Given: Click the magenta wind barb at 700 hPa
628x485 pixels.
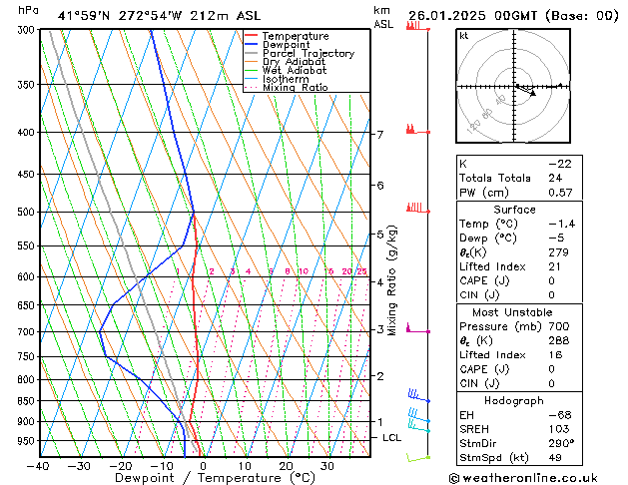Looking at the screenshot, I should click(417, 328).
